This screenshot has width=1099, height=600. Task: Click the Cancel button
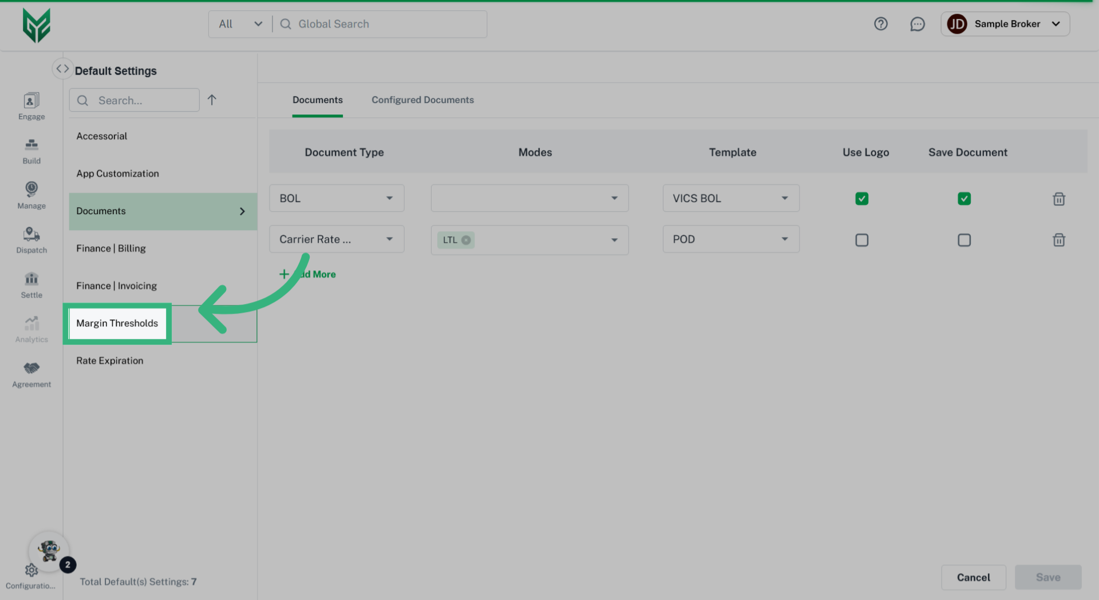[973, 577]
